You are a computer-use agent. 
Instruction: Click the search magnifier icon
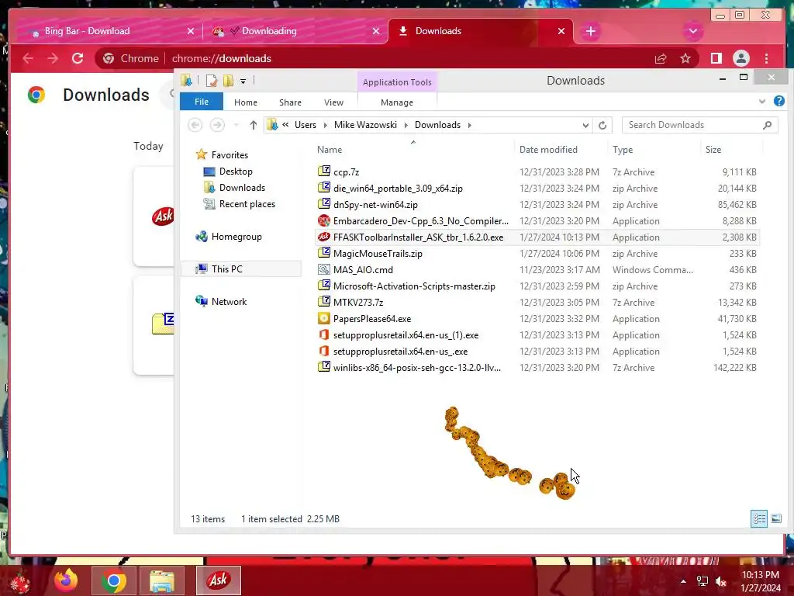pos(767,125)
